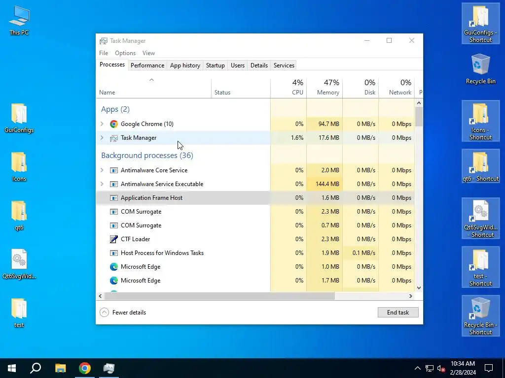Click the Host Process for Windows Tasks icon
505x378 pixels.
114,253
